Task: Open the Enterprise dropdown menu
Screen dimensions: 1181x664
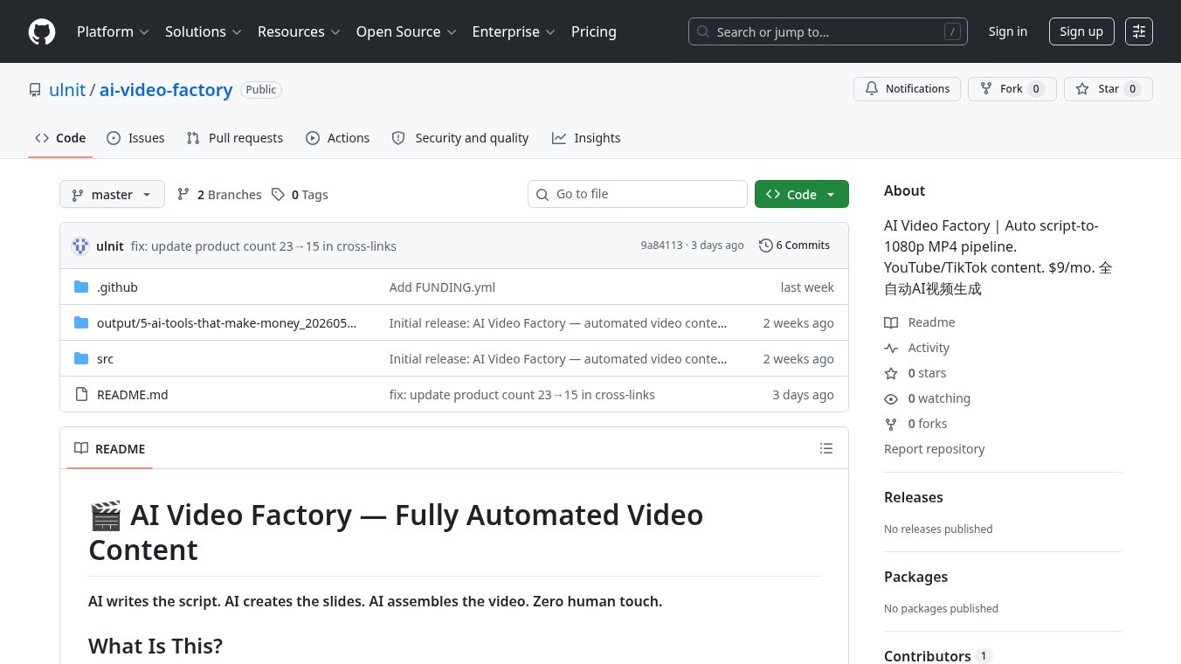Action: click(x=514, y=31)
